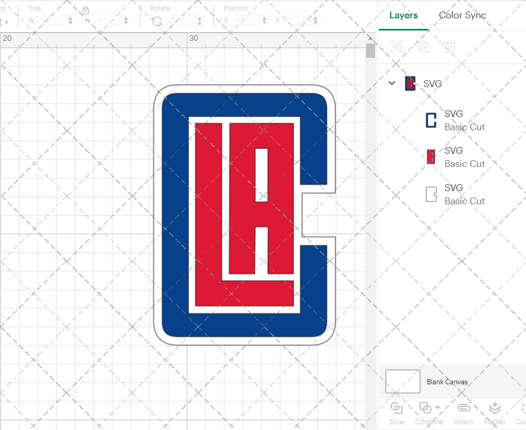Screen dimensions: 526x430
Task: Click the Duplicate layer icon
Action: pos(423,47)
